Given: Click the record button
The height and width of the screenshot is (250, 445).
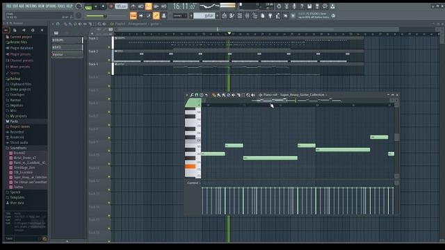Looking at the screenshot, I should (x=111, y=6).
